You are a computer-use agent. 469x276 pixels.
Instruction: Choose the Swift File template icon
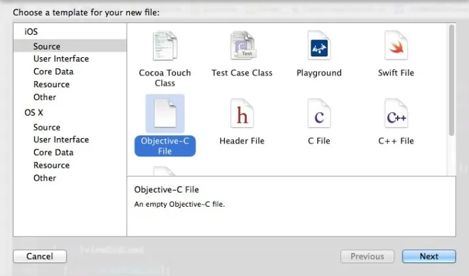(x=396, y=46)
